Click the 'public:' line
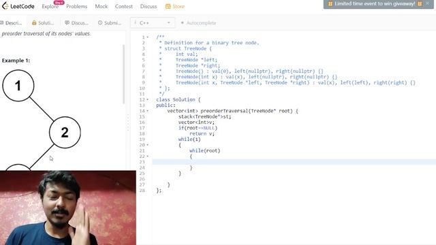This screenshot has width=436, height=245. pos(166,105)
